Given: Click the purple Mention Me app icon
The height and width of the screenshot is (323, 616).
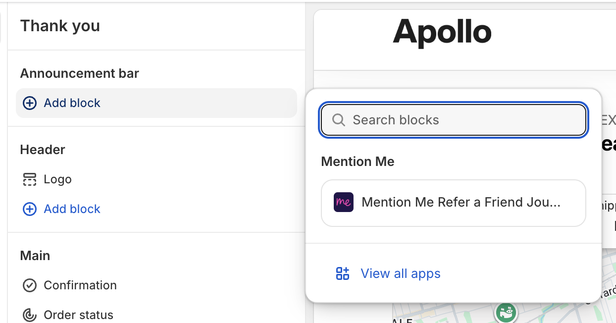Looking at the screenshot, I should (344, 202).
